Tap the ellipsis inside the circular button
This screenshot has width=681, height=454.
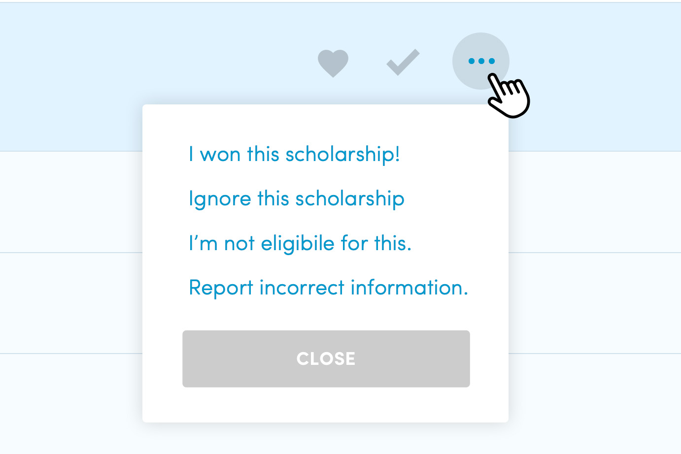[480, 61]
